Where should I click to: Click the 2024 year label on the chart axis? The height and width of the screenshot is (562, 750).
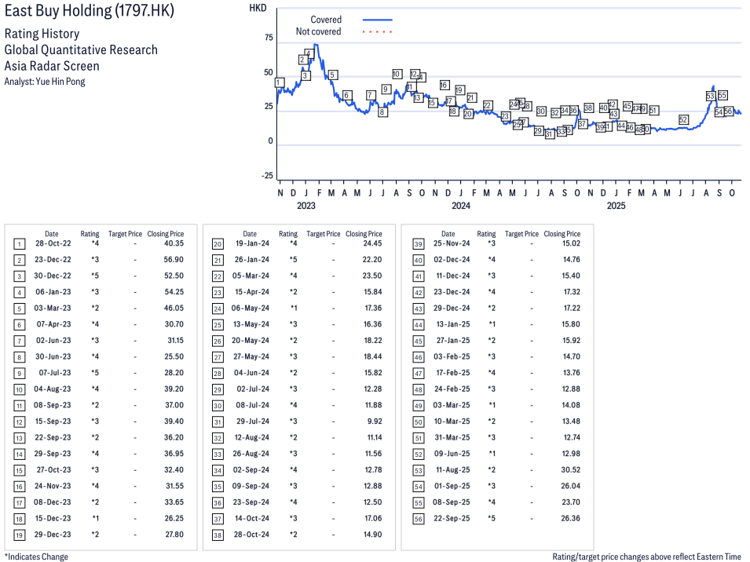(x=460, y=206)
